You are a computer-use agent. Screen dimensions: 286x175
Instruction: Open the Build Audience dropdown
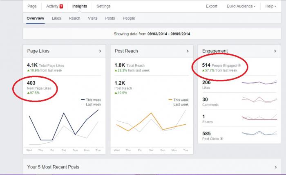tap(241, 6)
